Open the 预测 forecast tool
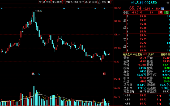170x106 pixels. pos(95,2)
